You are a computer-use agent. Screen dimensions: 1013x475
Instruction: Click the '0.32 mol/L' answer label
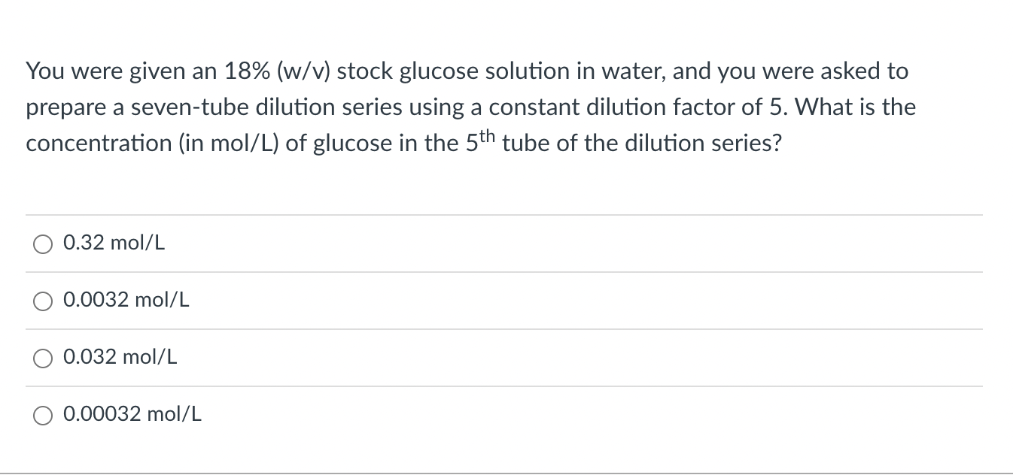pos(114,243)
